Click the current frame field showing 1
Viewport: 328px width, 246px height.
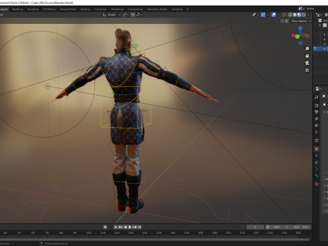coord(255,227)
